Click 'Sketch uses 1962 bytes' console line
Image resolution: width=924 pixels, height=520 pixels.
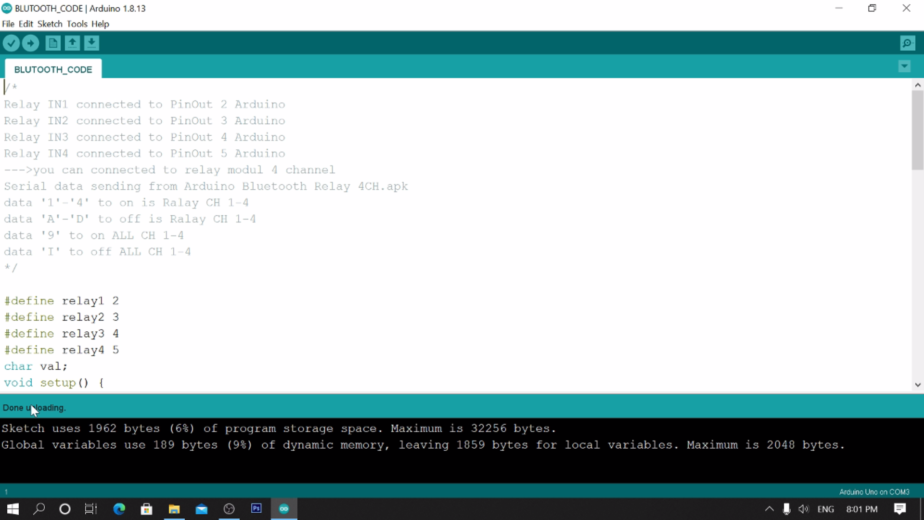[279, 429]
